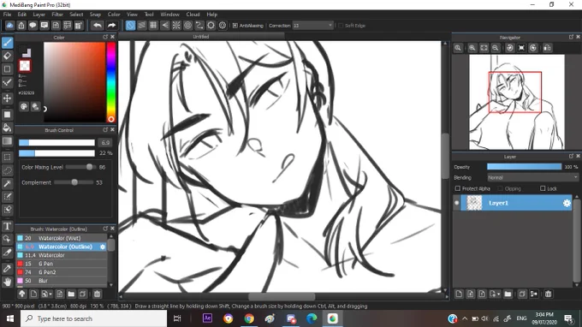Delete layer with trash icon in Layer panel

coord(549,294)
